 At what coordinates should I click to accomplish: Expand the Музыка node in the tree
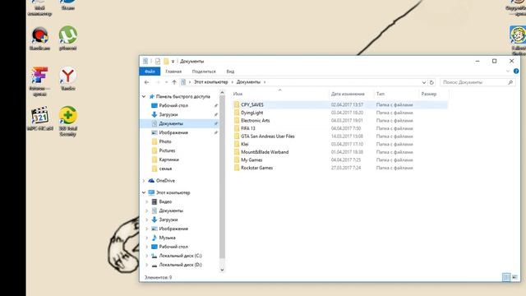pyautogui.click(x=146, y=238)
